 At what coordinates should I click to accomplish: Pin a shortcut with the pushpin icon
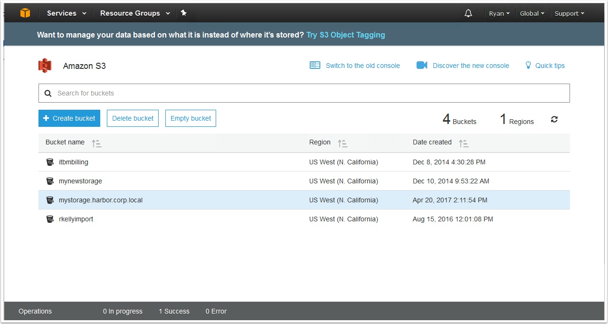click(x=184, y=13)
